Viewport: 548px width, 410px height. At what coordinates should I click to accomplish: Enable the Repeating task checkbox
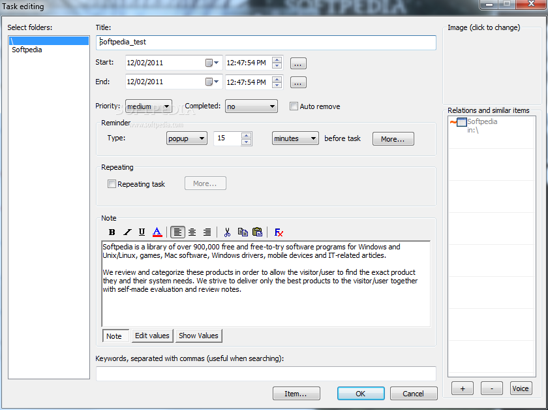[x=112, y=183]
